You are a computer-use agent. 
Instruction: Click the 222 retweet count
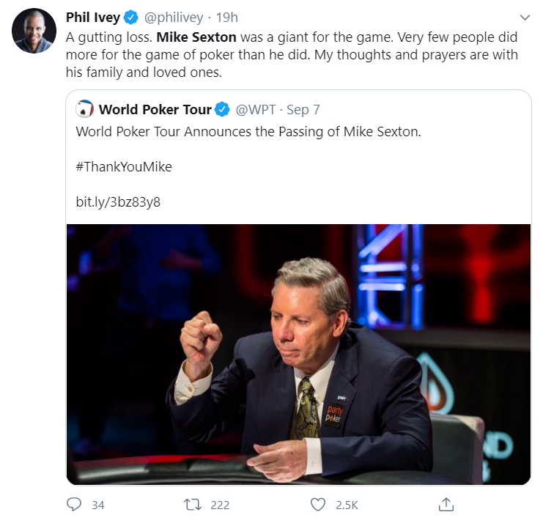pyautogui.click(x=220, y=505)
